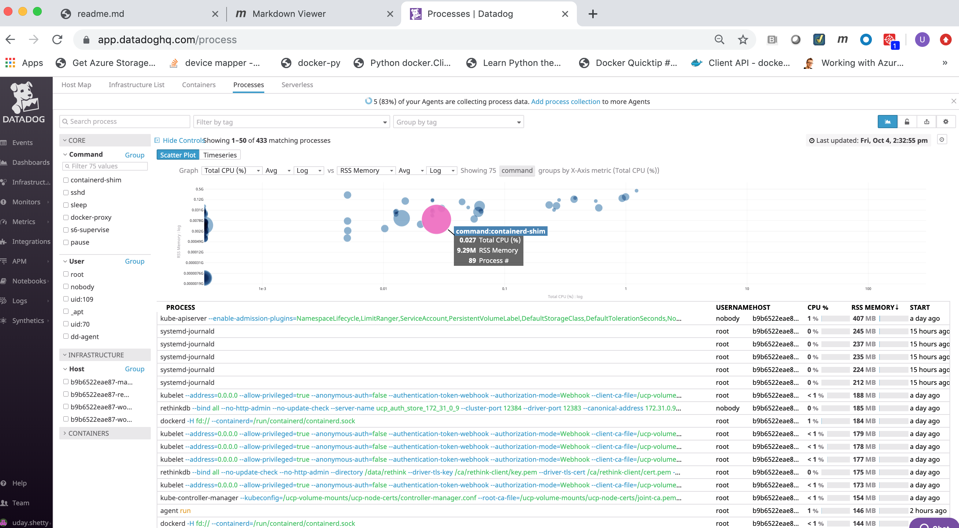Image resolution: width=959 pixels, height=528 pixels.
Task: Collapse the CORE section
Action: point(105,140)
